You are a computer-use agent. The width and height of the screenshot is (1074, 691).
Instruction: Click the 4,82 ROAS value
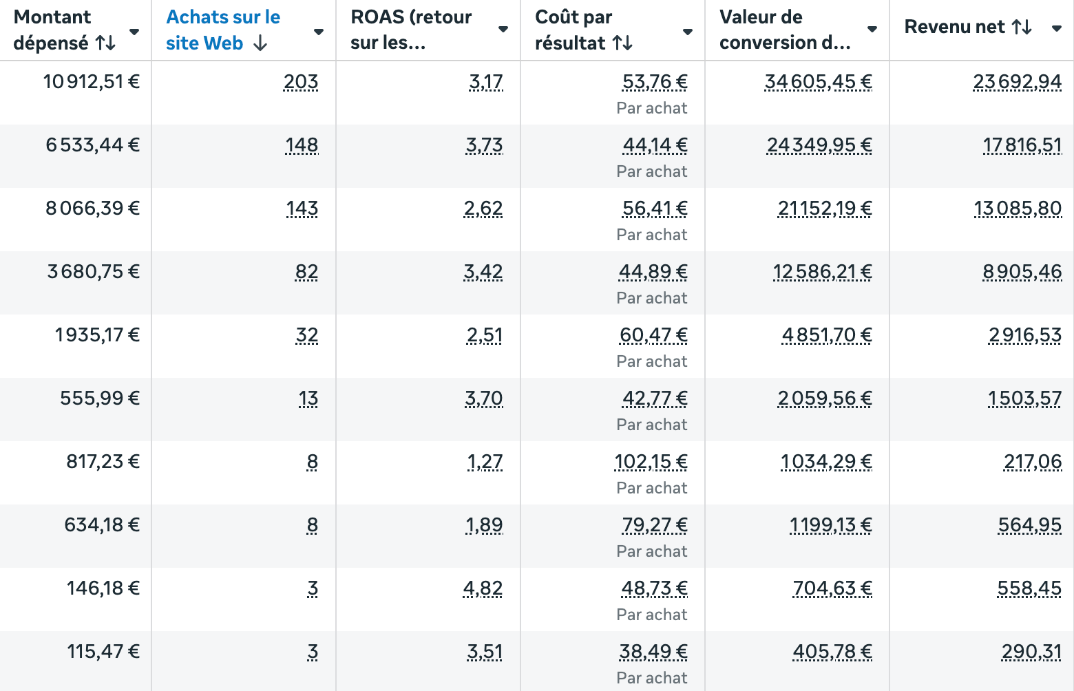click(x=483, y=588)
